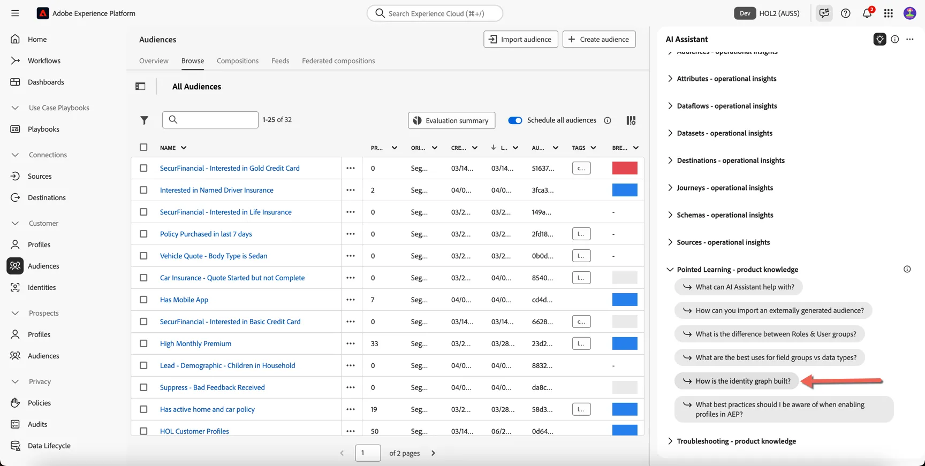Open the audience filter funnel icon
Image resolution: width=925 pixels, height=466 pixels.
pyautogui.click(x=144, y=120)
